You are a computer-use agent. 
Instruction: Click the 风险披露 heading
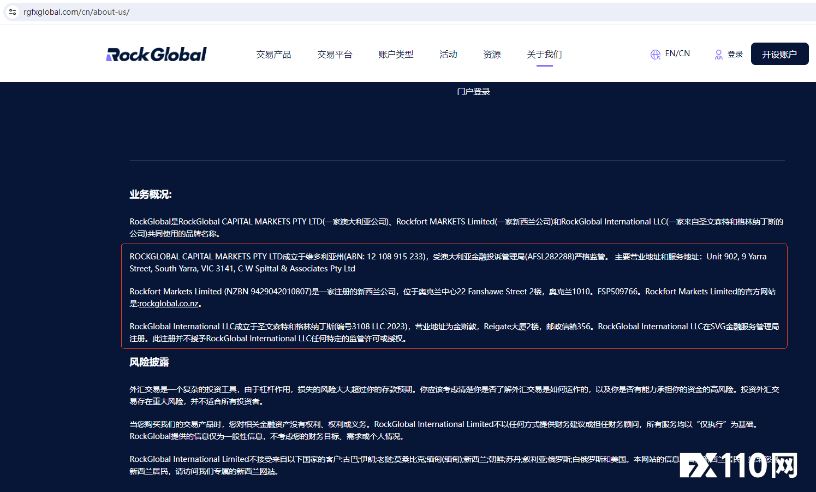[x=149, y=362]
